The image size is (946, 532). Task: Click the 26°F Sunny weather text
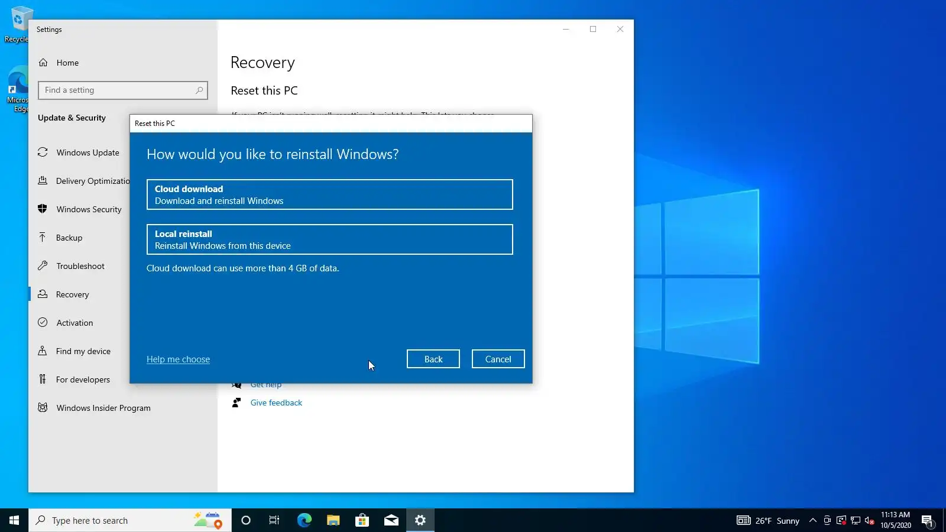tap(777, 521)
